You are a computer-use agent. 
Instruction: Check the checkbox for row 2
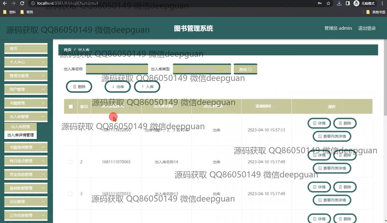pyautogui.click(x=70, y=162)
